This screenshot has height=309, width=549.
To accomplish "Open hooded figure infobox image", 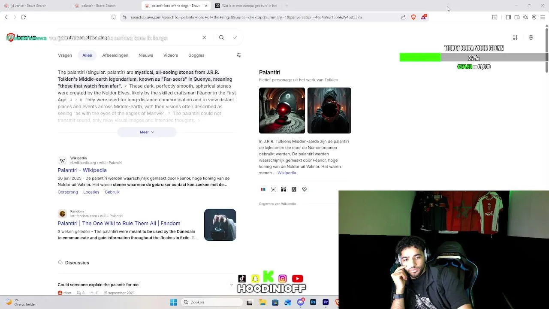I will 329,111.
